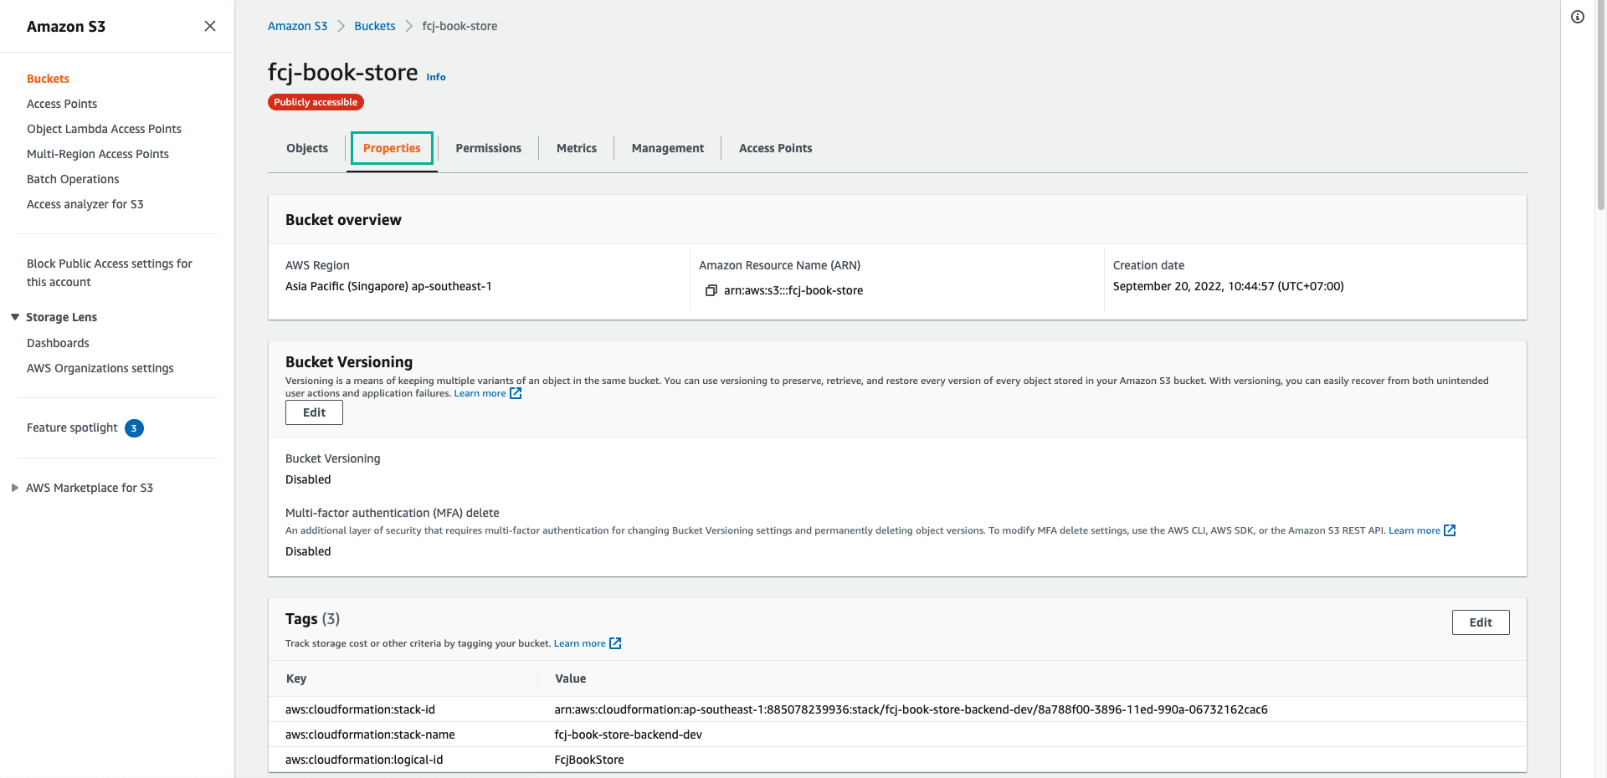The width and height of the screenshot is (1607, 778).
Task: Open the Permissions tab
Action: pos(488,148)
